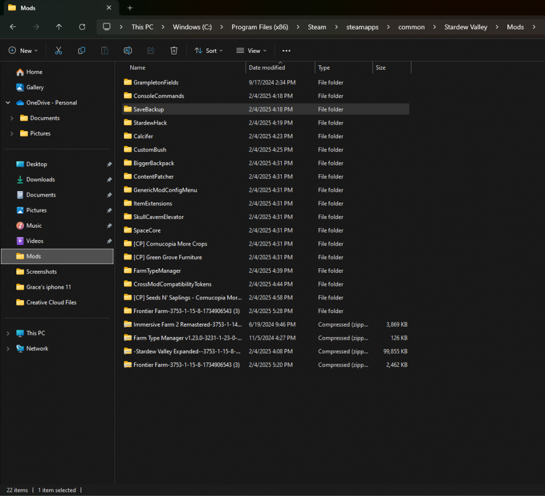
Task: Click the computer monitor icon in address bar
Action: 107,27
